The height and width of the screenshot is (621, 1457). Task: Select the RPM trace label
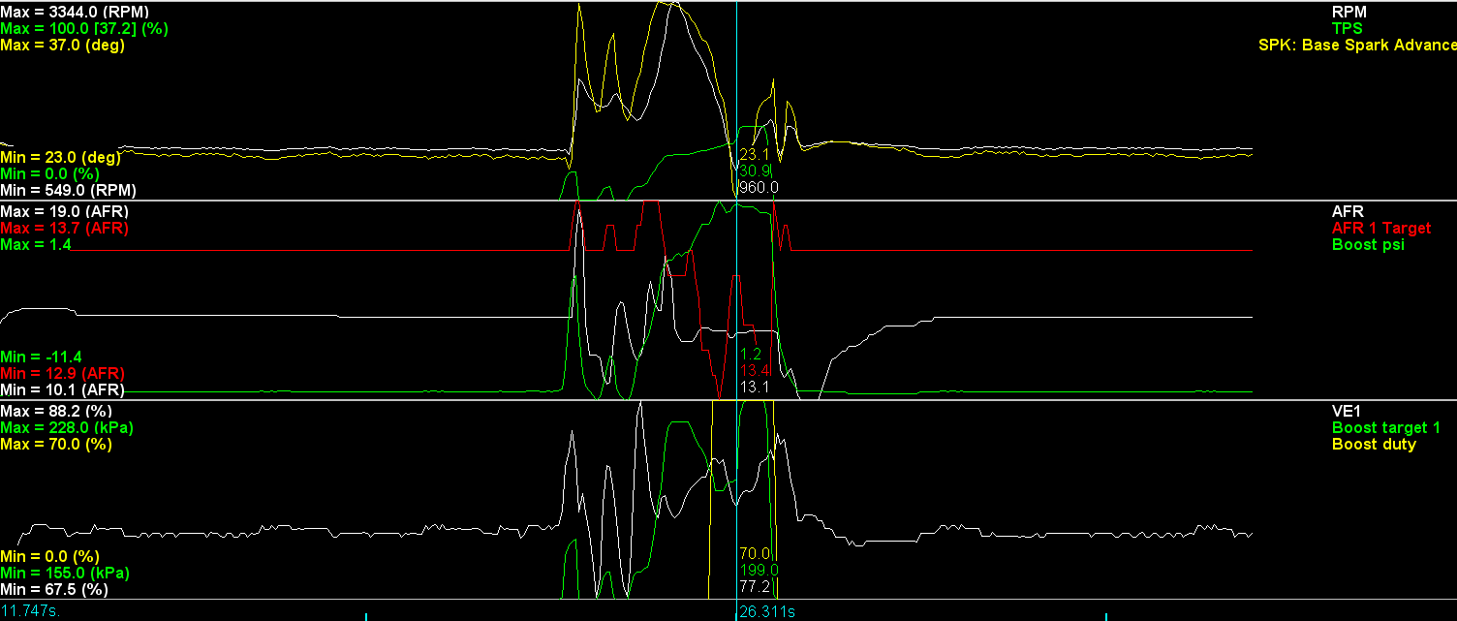click(1348, 12)
